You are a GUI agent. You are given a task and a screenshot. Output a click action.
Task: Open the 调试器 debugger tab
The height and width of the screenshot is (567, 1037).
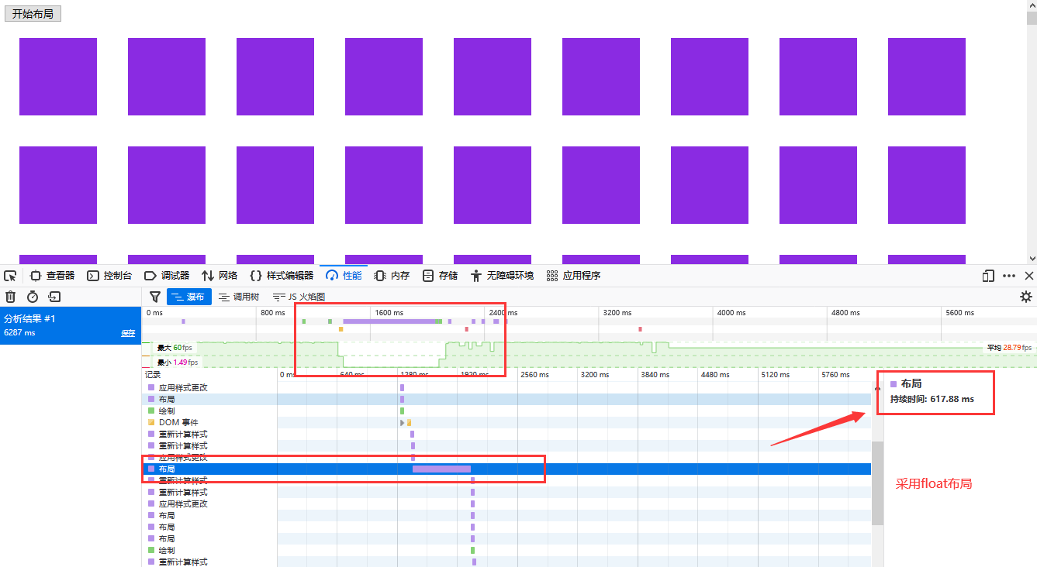pyautogui.click(x=167, y=276)
